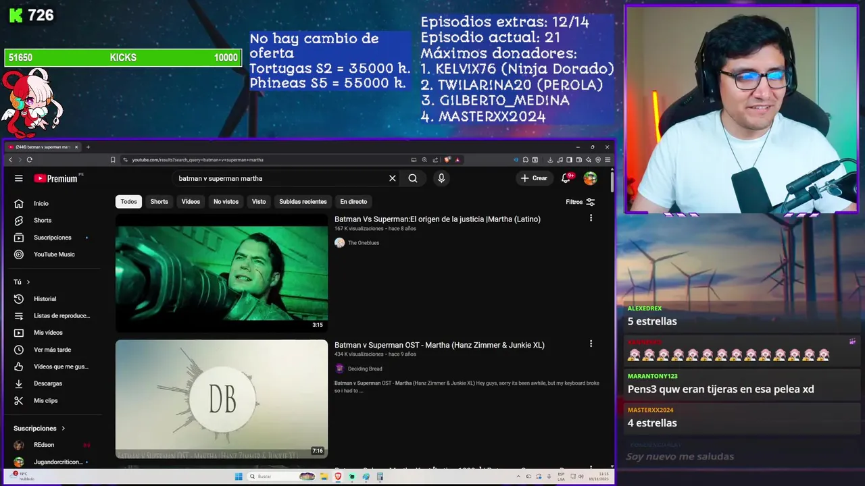Open Suscripciones in the sidebar
865x486 pixels.
tap(52, 238)
